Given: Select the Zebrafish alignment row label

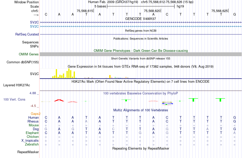Looking at the screenshot, I should point(32,144).
